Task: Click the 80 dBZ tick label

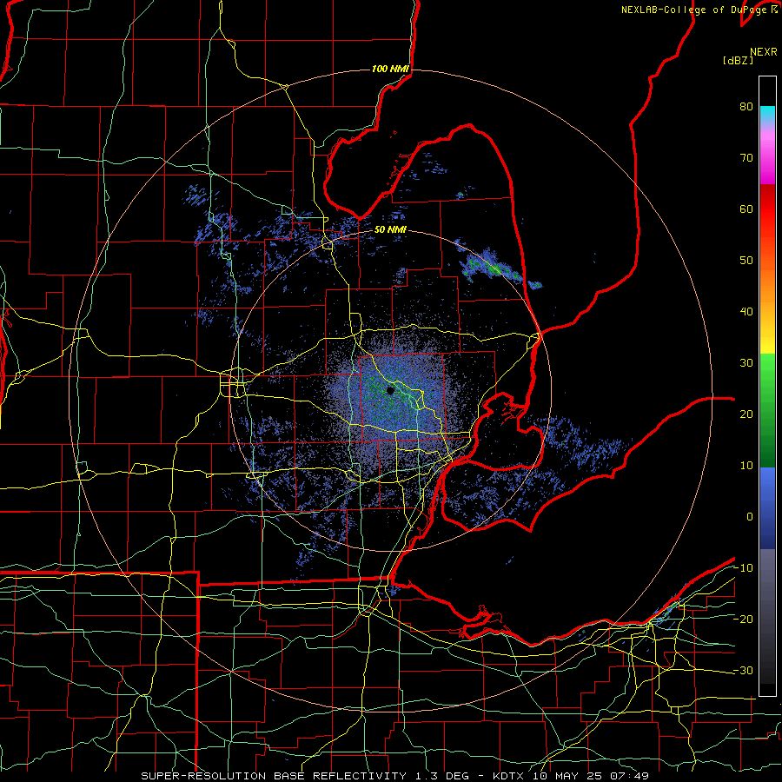Action: [x=746, y=107]
